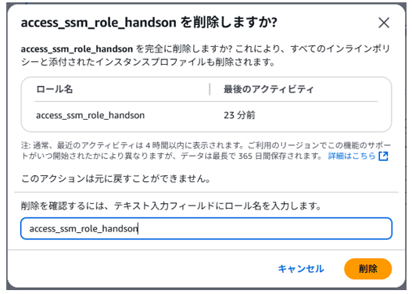The image size is (412, 294).
Task: Click the 削除を確認するには instruction label
Action: point(171,206)
